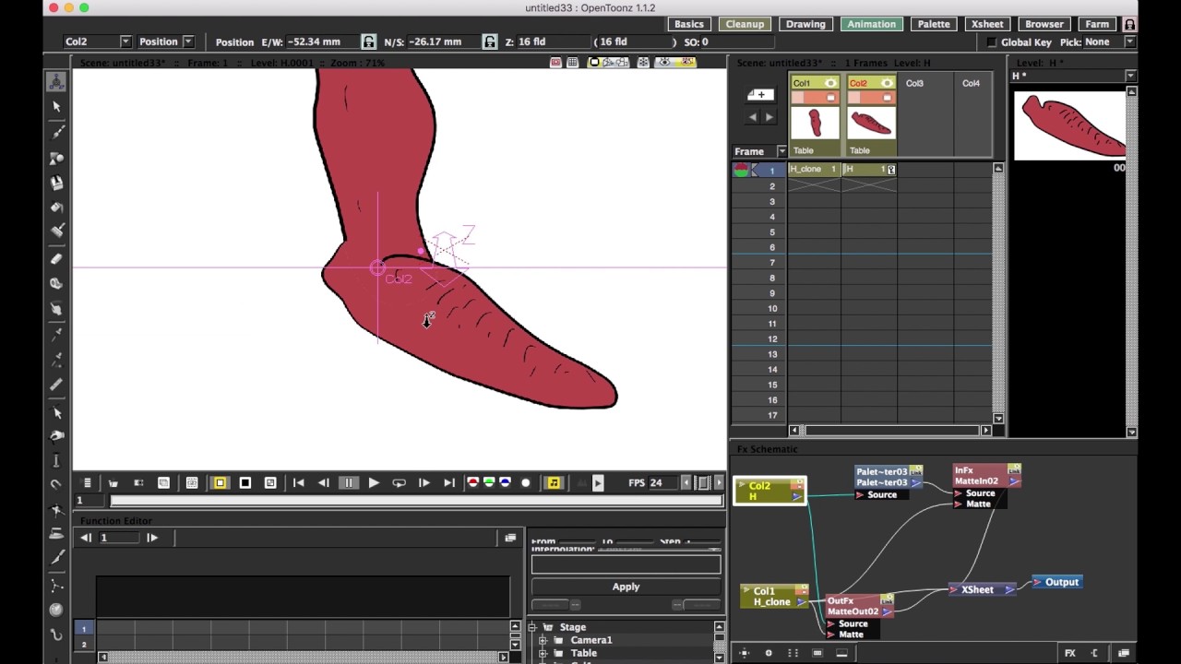Switch to the Xsheet room tab
This screenshot has width=1181, height=664.
tap(987, 24)
